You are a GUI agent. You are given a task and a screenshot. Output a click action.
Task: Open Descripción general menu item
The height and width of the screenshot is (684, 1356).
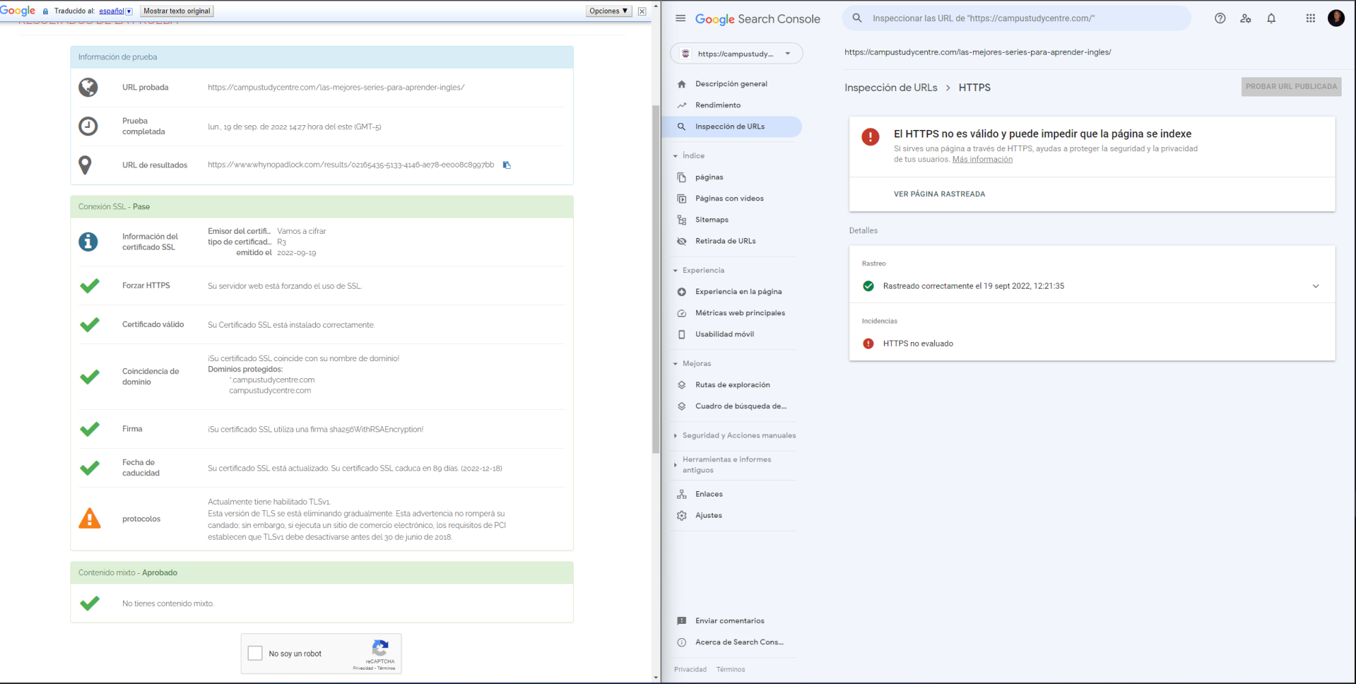click(731, 84)
